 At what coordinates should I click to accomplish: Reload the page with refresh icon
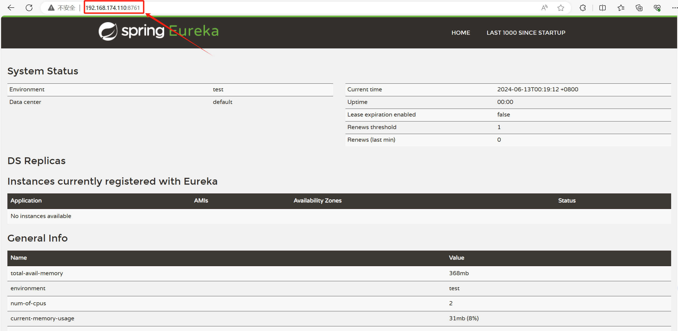29,8
